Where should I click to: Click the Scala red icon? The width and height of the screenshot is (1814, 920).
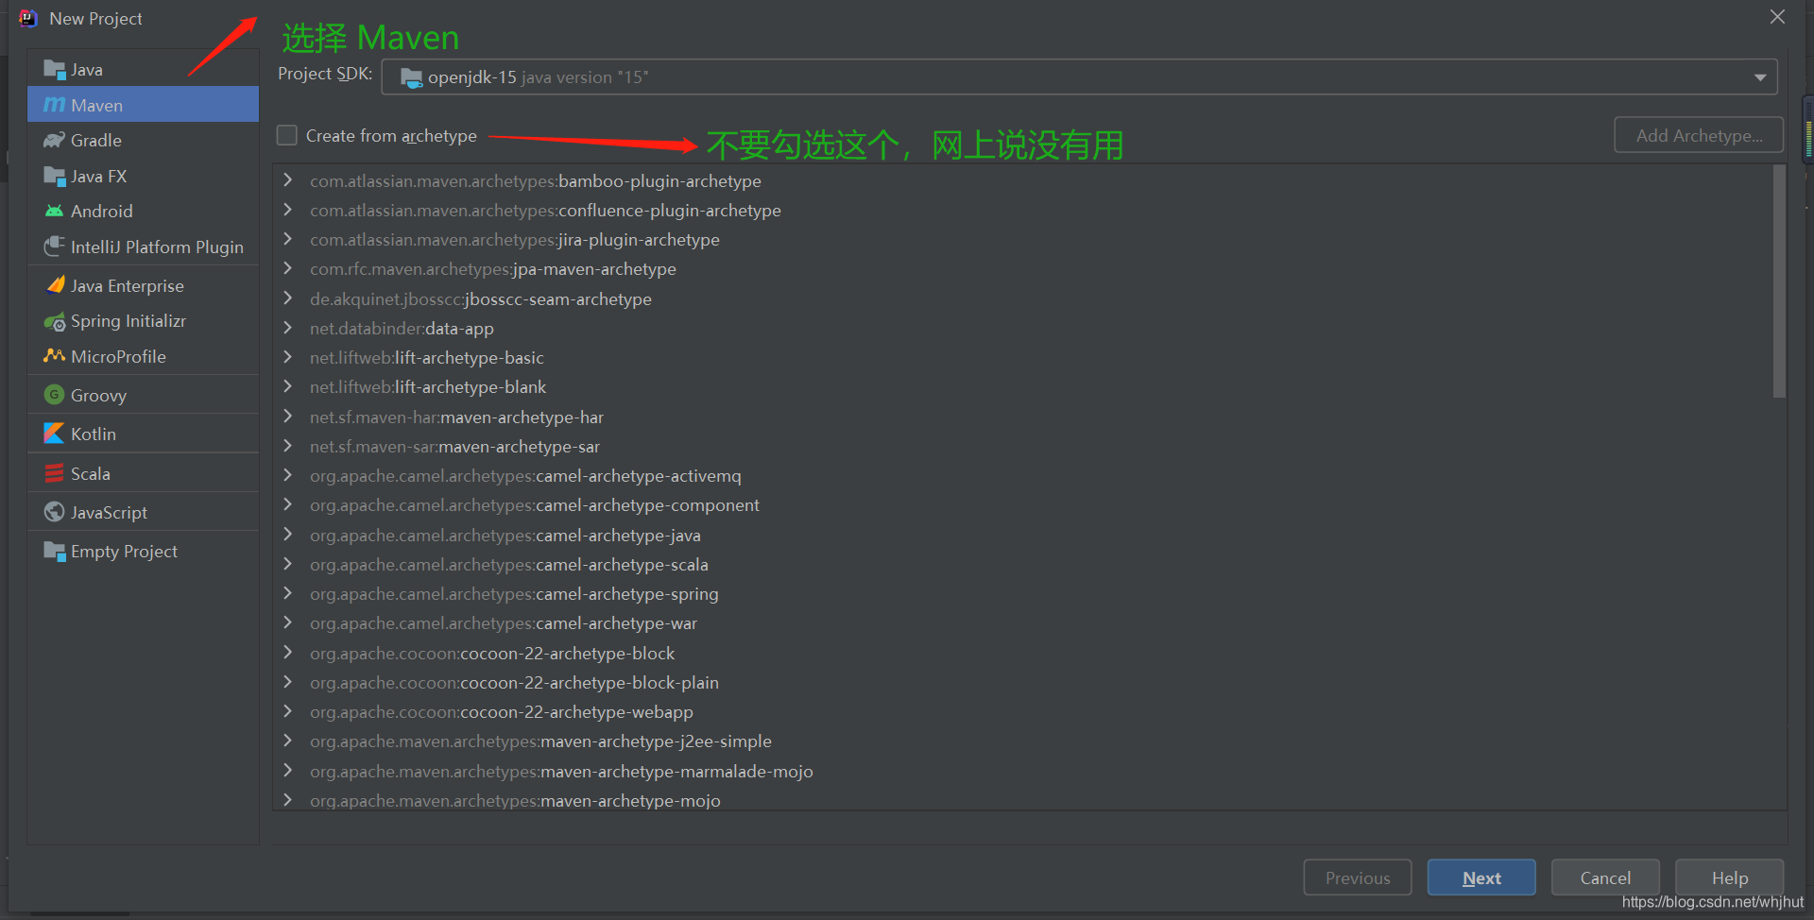(x=54, y=473)
